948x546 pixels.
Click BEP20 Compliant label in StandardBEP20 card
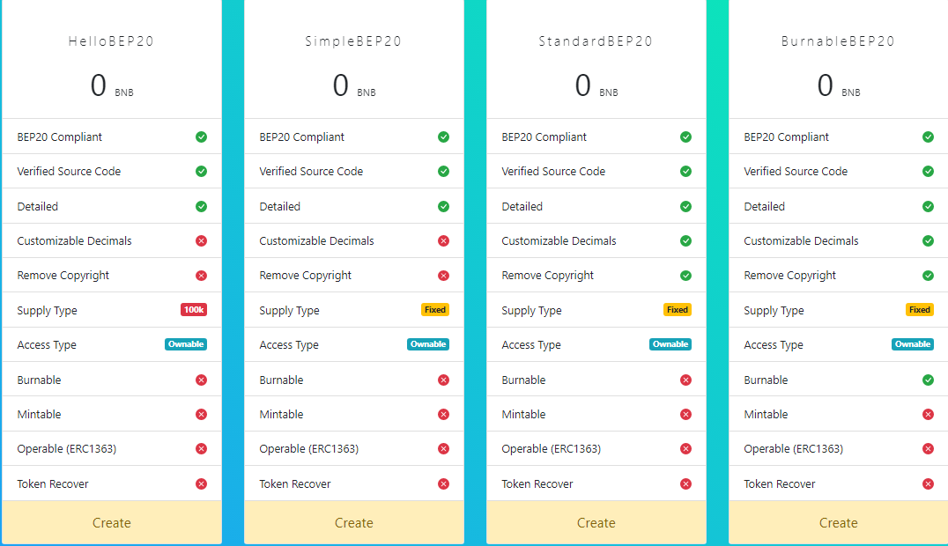[x=544, y=136]
